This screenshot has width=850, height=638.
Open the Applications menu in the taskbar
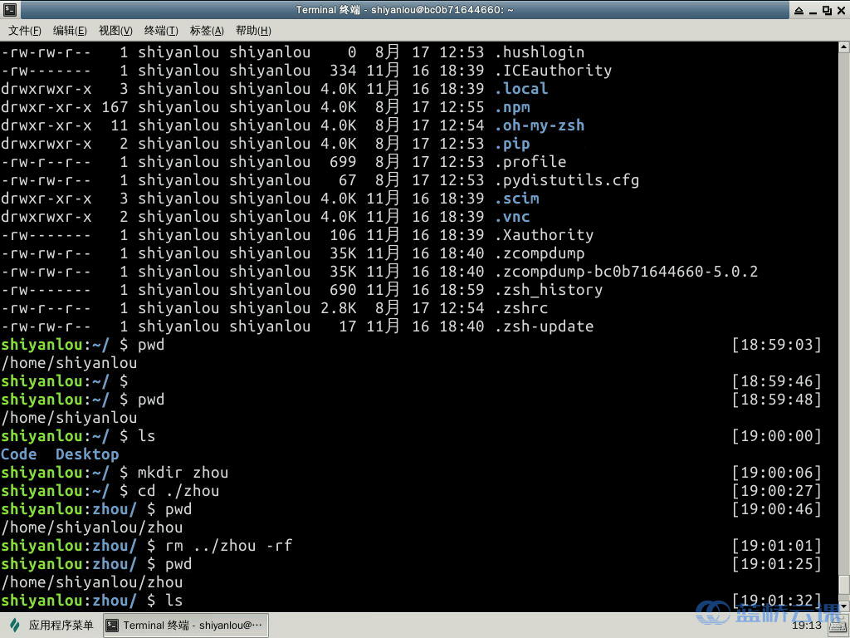tap(50, 625)
